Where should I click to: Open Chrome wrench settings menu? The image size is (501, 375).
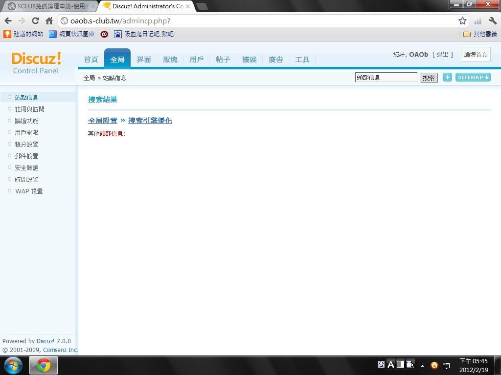[x=493, y=21]
